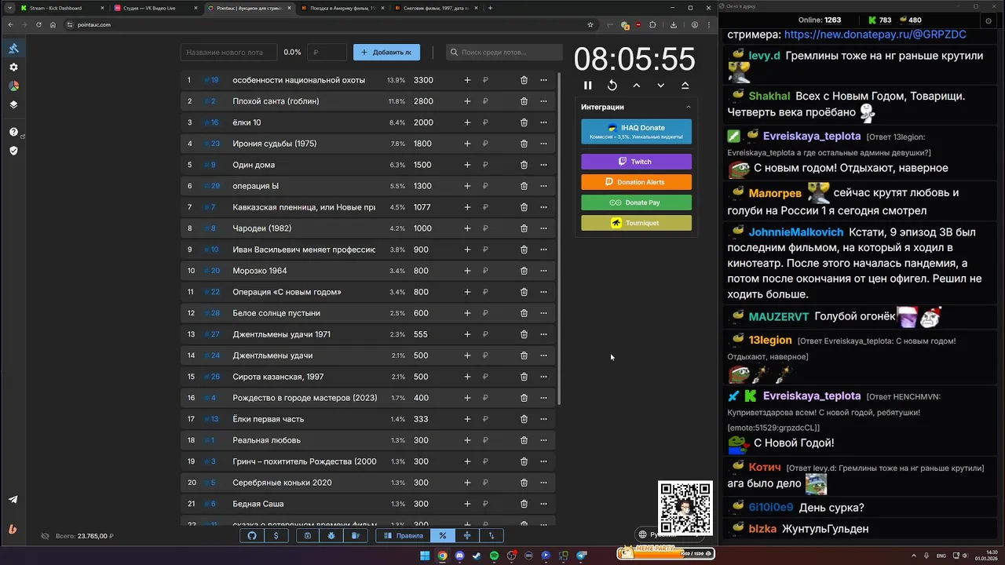Connect the Tourniquet integration
Viewport: 1005px width, 565px height.
(x=636, y=223)
